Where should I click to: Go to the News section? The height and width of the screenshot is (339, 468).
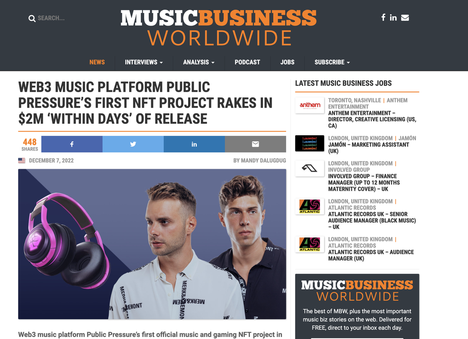point(97,62)
